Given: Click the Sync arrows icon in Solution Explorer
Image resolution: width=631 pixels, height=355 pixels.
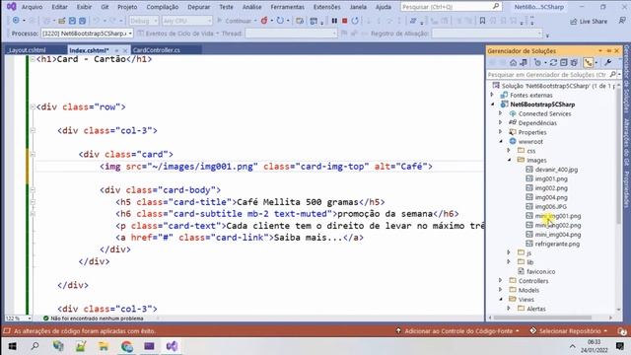Looking at the screenshot, I should [x=553, y=62].
